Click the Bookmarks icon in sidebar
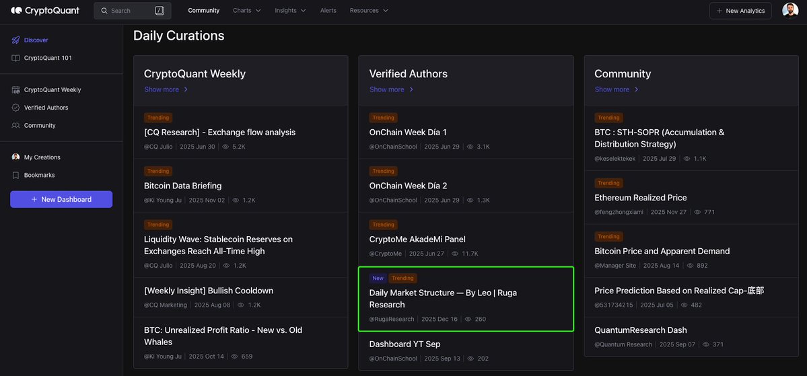 [15, 175]
